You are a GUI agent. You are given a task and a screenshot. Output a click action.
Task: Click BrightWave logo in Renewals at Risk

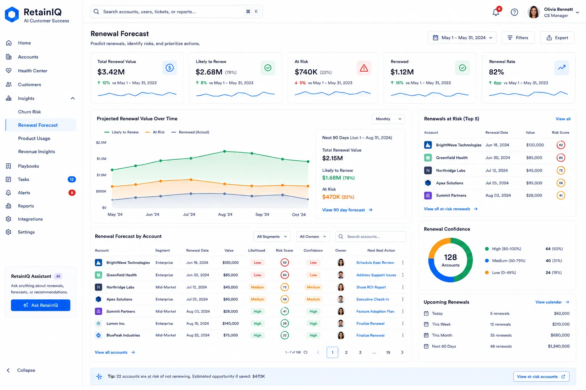(x=428, y=145)
